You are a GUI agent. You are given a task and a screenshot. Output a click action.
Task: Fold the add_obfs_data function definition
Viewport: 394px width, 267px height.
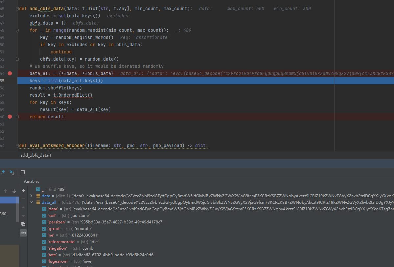[x=17, y=9]
